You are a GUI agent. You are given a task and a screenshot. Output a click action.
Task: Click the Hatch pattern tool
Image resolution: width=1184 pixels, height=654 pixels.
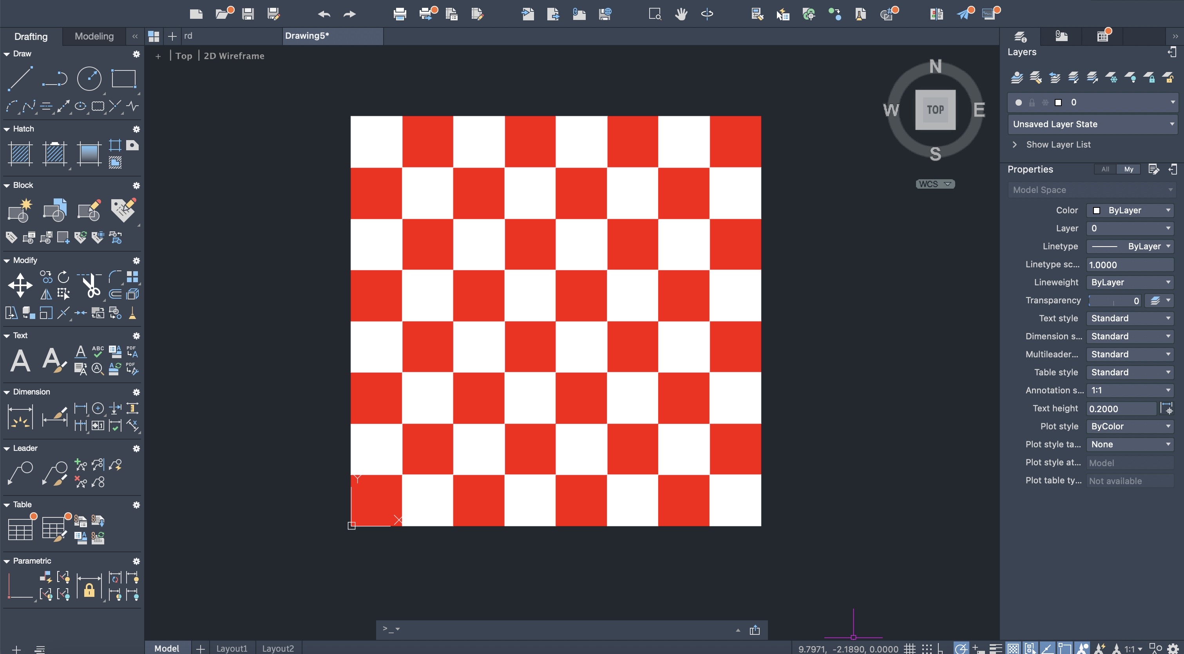[20, 153]
